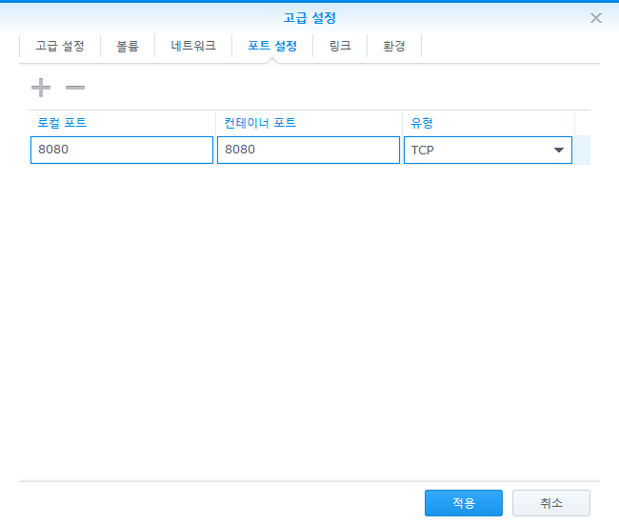
Task: Sort by 로컬 포트 column header
Action: (x=122, y=123)
